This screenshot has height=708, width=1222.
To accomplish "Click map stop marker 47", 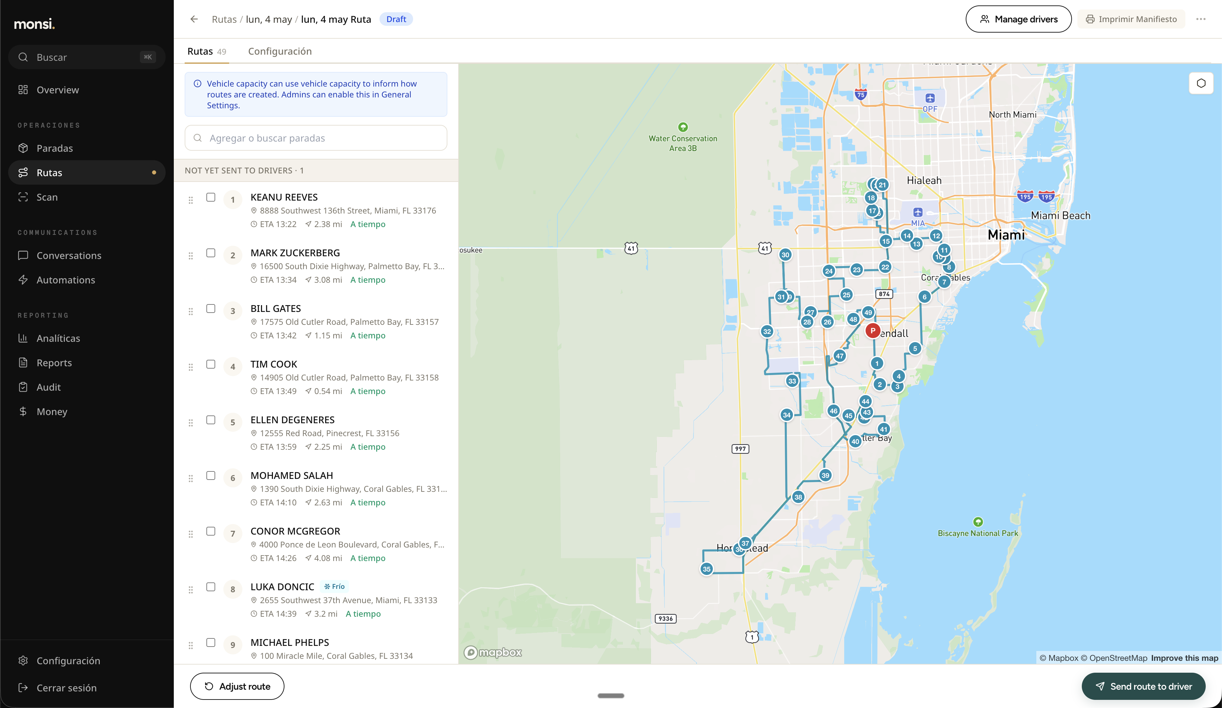I will pos(839,356).
